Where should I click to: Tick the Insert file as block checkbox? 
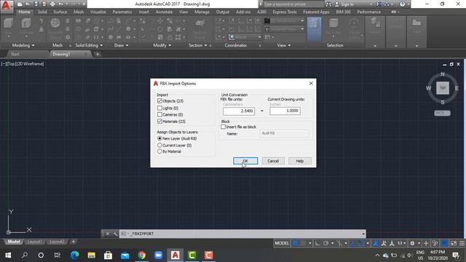[x=224, y=127]
